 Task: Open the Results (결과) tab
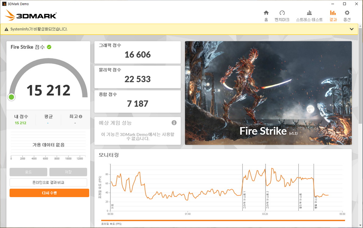(333, 16)
